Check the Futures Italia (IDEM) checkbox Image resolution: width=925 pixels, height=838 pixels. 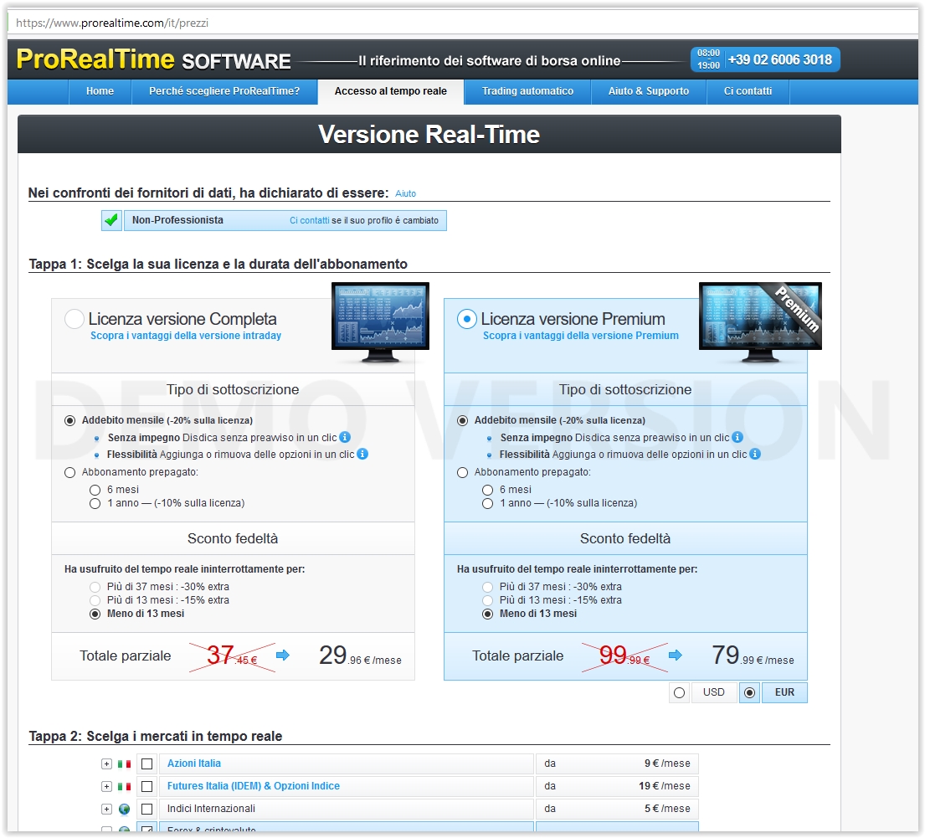(147, 787)
